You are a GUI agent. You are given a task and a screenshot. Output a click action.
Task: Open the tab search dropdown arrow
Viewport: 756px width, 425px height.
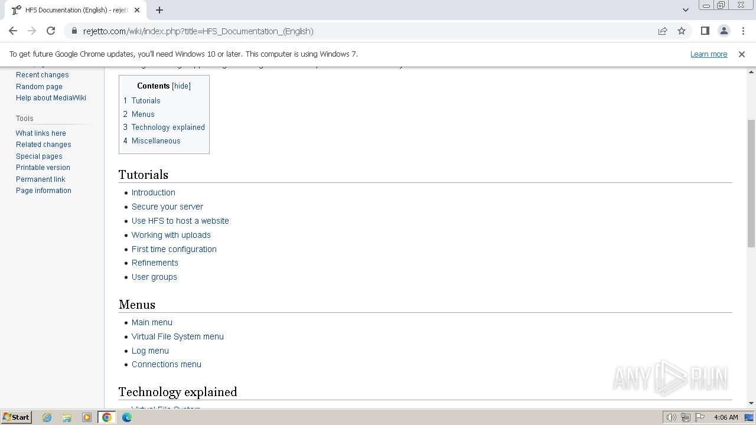(686, 10)
